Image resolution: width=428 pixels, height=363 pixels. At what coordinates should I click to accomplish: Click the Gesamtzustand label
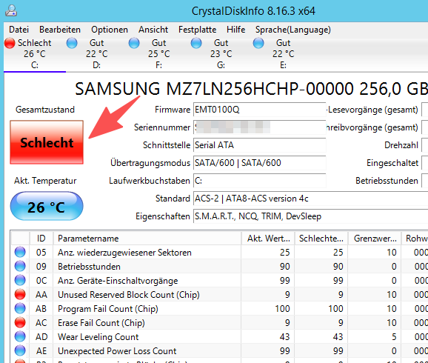45,110
